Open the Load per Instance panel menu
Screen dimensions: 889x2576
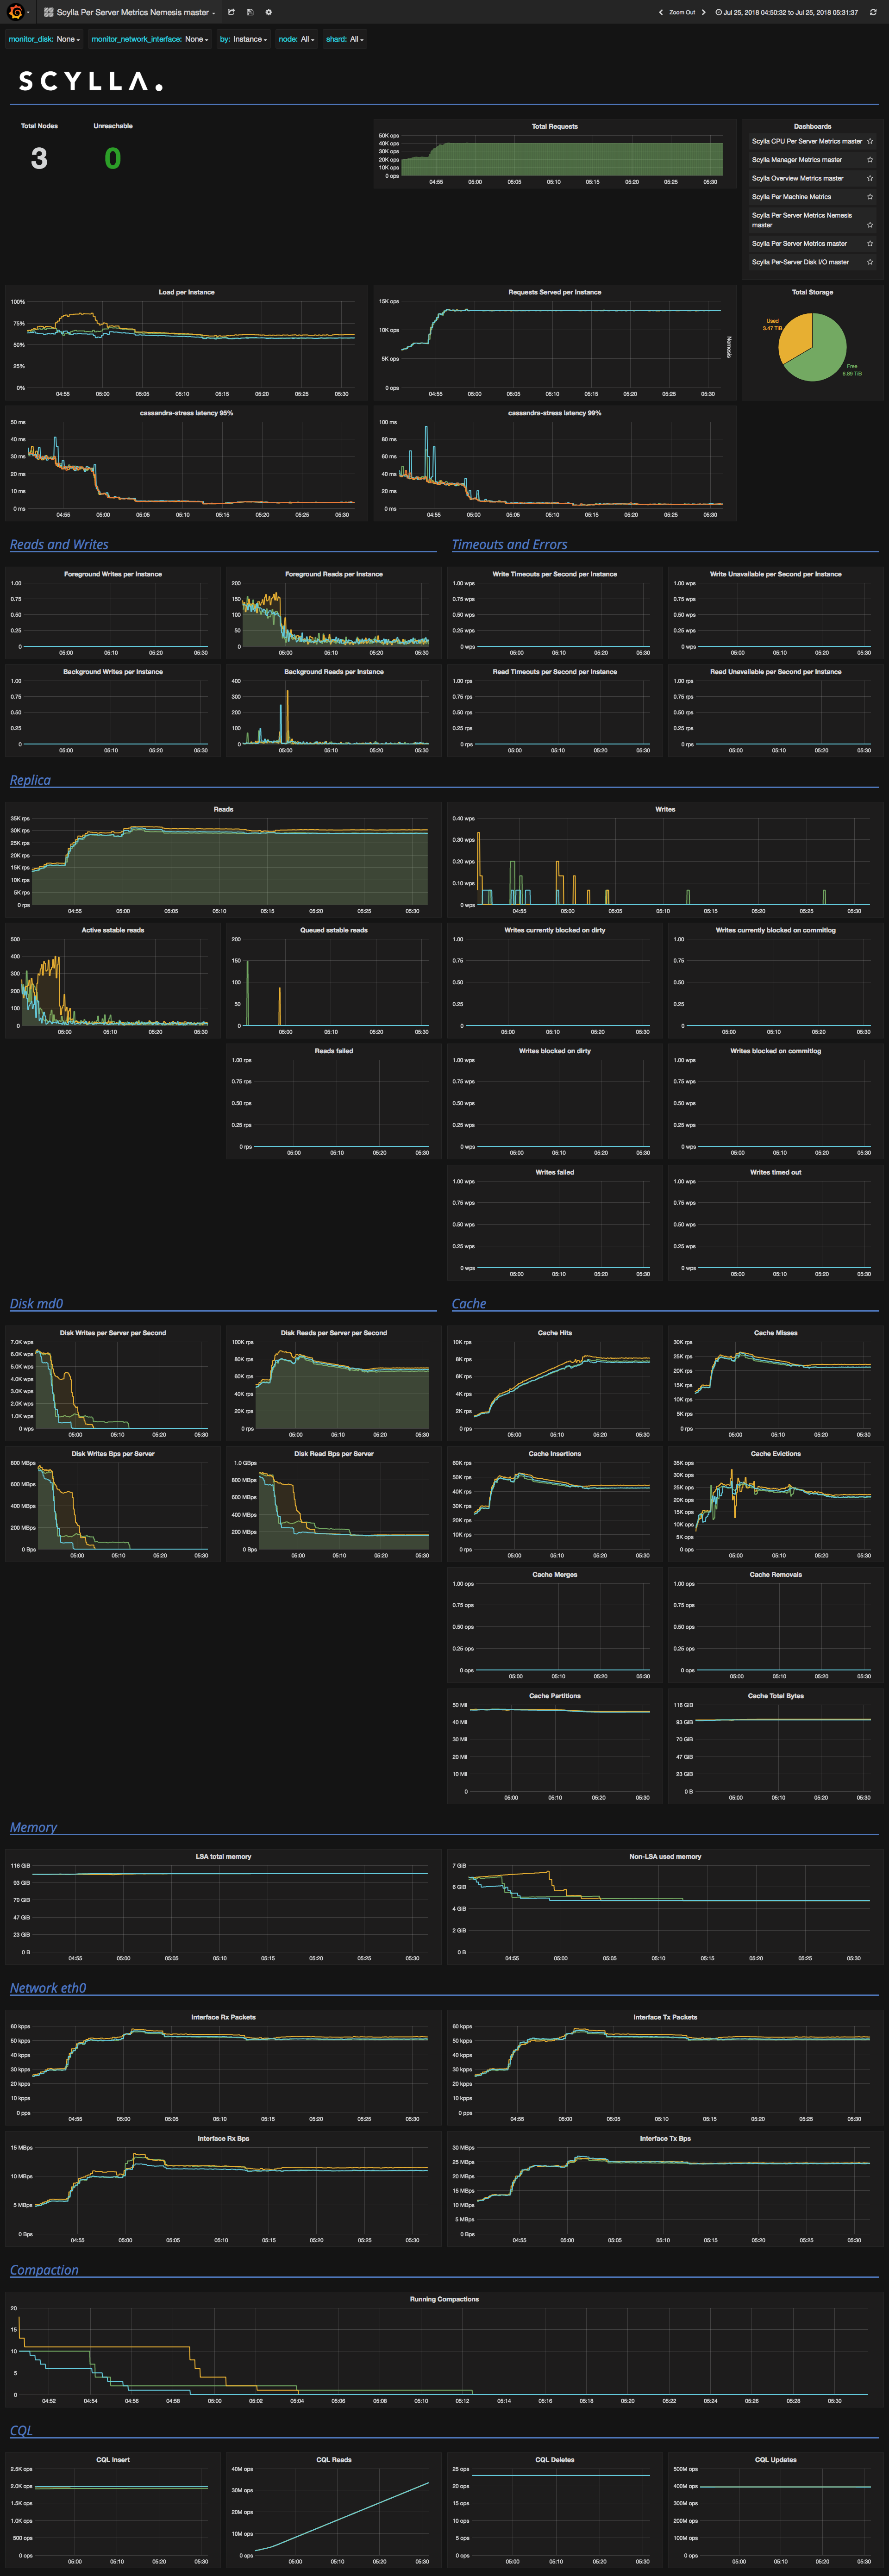click(x=186, y=292)
